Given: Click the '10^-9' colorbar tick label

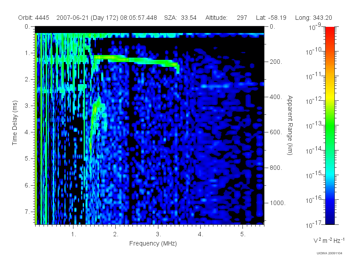Looking at the screenshot, I should 315,27.
